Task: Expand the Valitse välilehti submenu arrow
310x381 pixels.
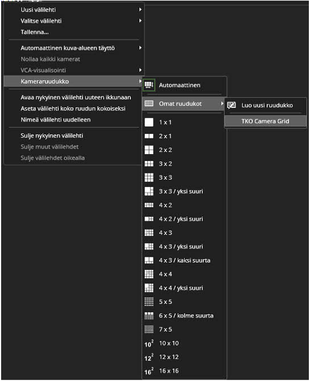Action: (x=140, y=21)
